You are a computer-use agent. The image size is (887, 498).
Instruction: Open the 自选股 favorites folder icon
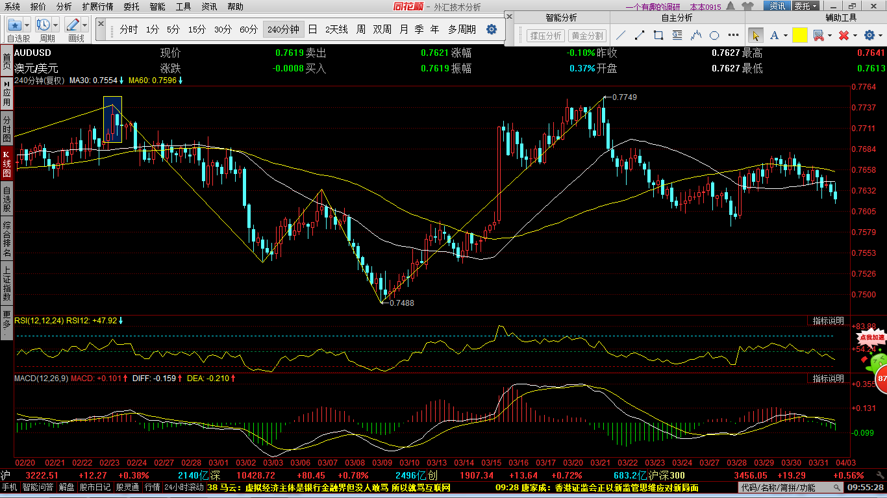coord(15,25)
